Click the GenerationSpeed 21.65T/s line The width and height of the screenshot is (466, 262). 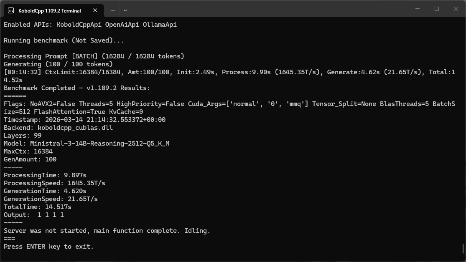[51, 199]
